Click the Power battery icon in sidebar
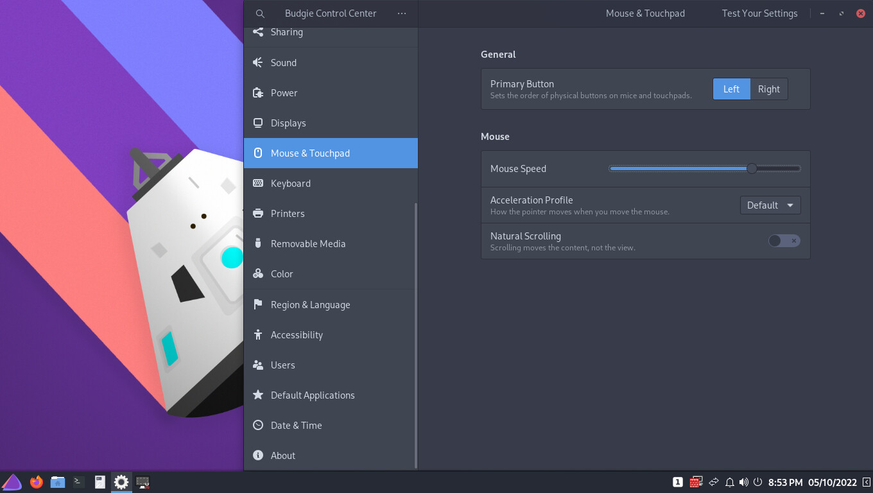This screenshot has width=873, height=493. 258,92
